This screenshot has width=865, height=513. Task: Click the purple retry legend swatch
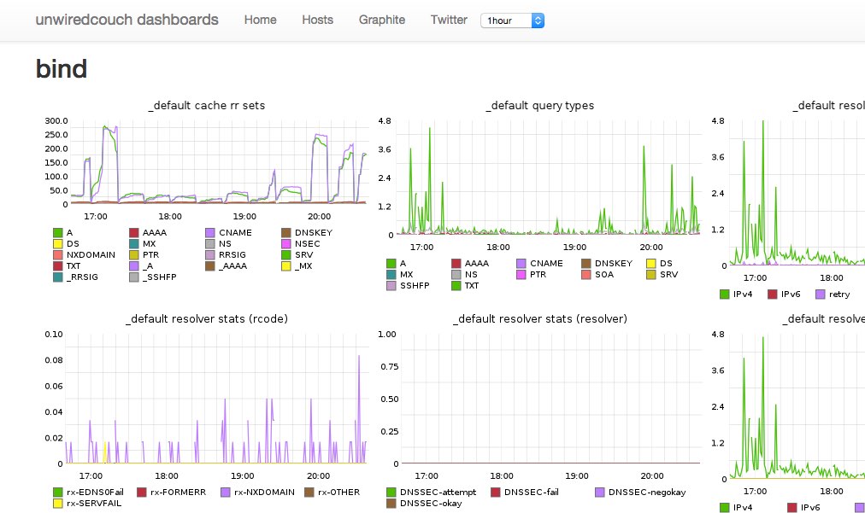point(821,294)
